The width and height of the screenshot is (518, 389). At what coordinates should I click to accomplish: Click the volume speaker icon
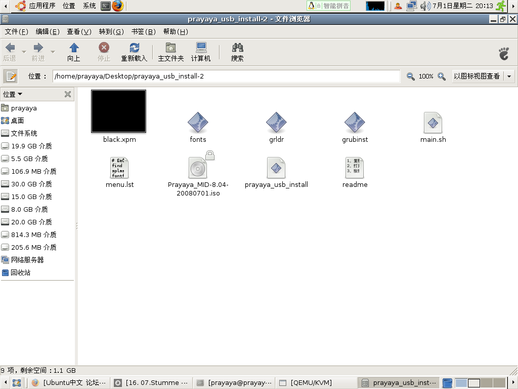point(425,6)
